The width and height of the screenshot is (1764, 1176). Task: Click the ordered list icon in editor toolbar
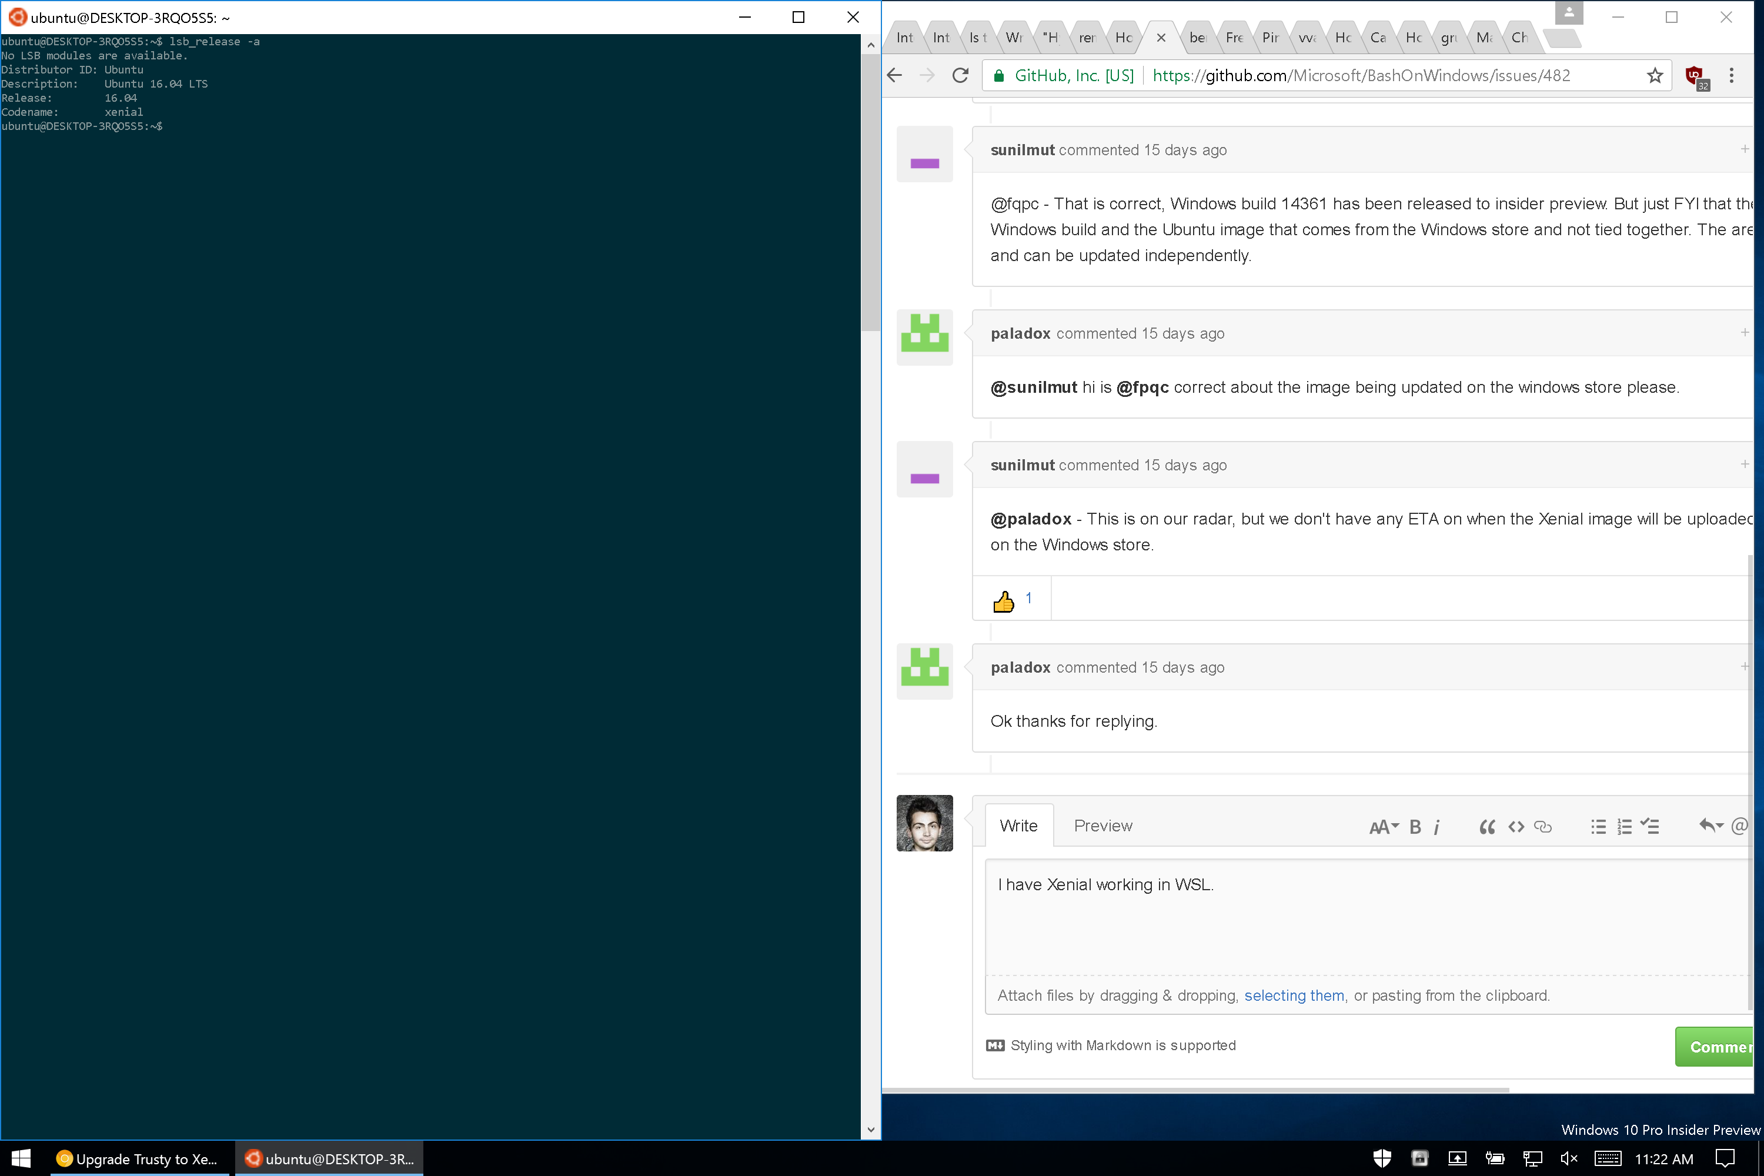1625,826
